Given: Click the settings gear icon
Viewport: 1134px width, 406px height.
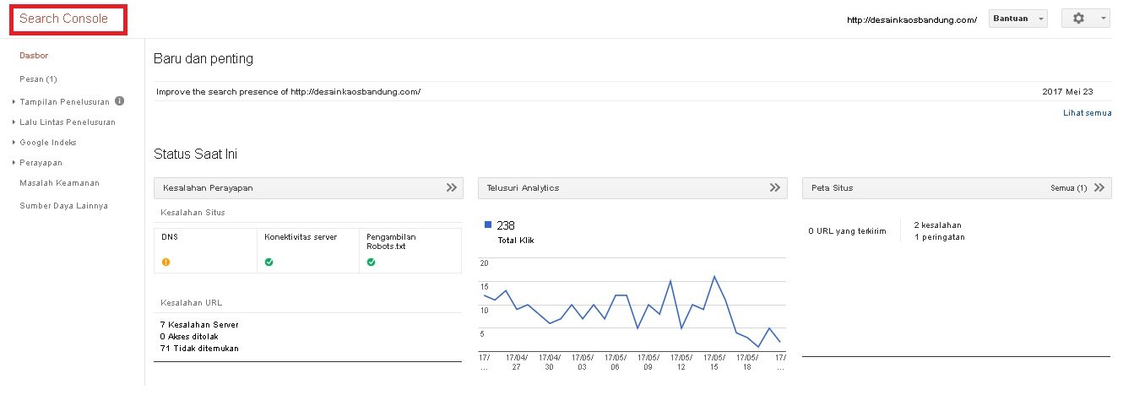Looking at the screenshot, I should [x=1078, y=19].
